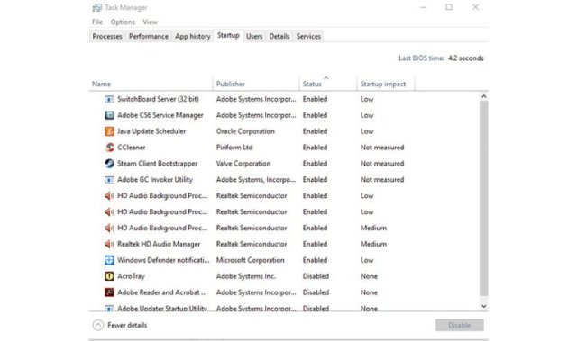
Task: Open the File menu
Action: point(97,22)
